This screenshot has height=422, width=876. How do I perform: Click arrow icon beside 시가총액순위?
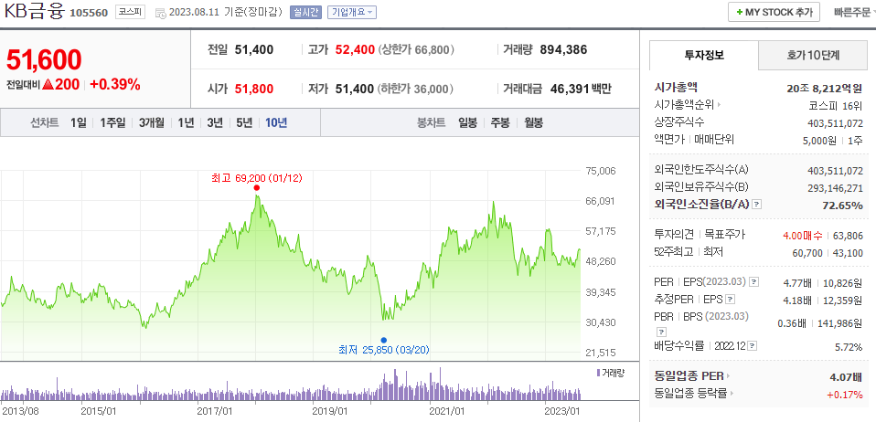(719, 104)
